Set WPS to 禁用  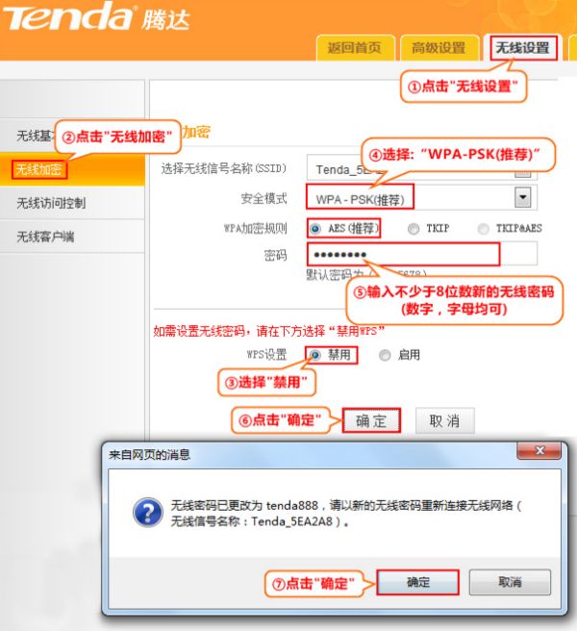pos(315,355)
